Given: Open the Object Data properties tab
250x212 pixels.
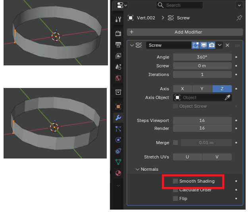Looking at the screenshot, I should 118,162.
